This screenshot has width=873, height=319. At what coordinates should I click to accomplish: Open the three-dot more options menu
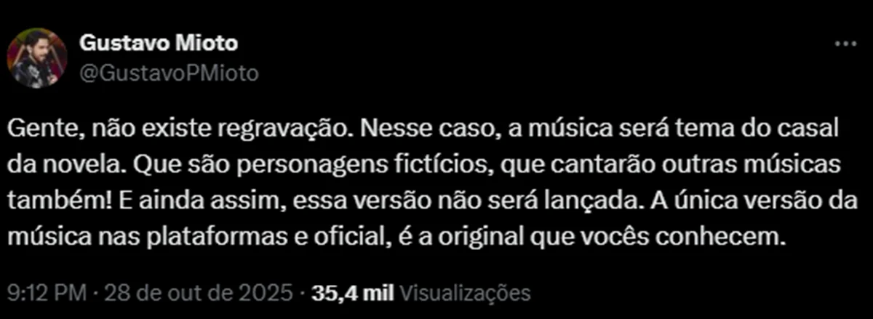point(844,44)
